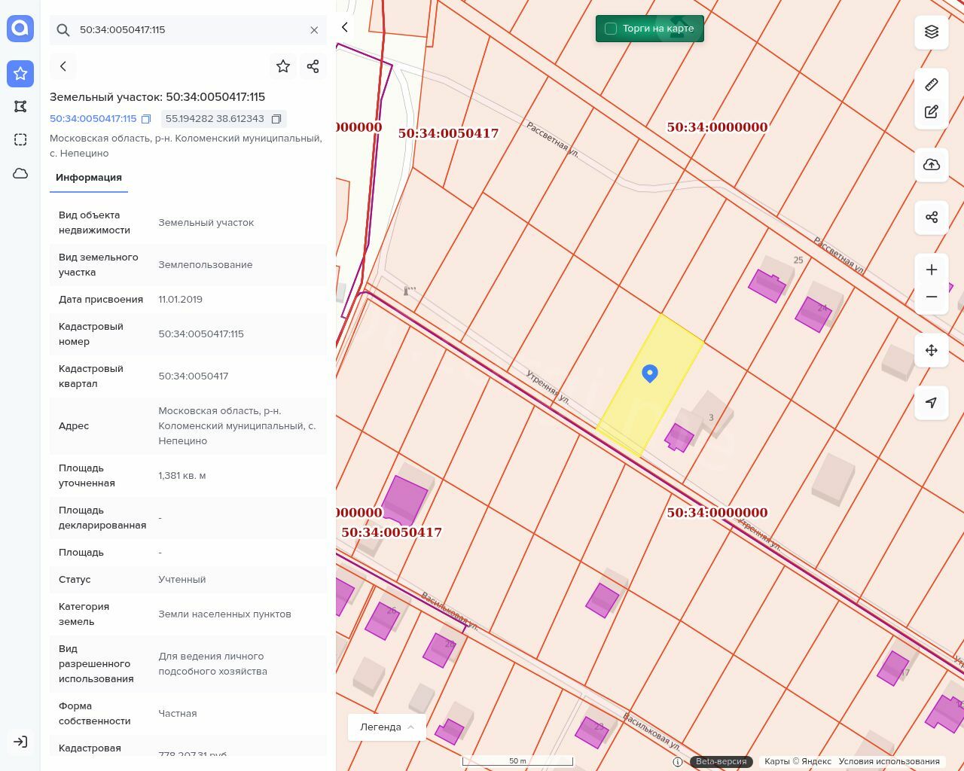
Task: Enable the Торги на карте checkbox
Action: coord(611,29)
